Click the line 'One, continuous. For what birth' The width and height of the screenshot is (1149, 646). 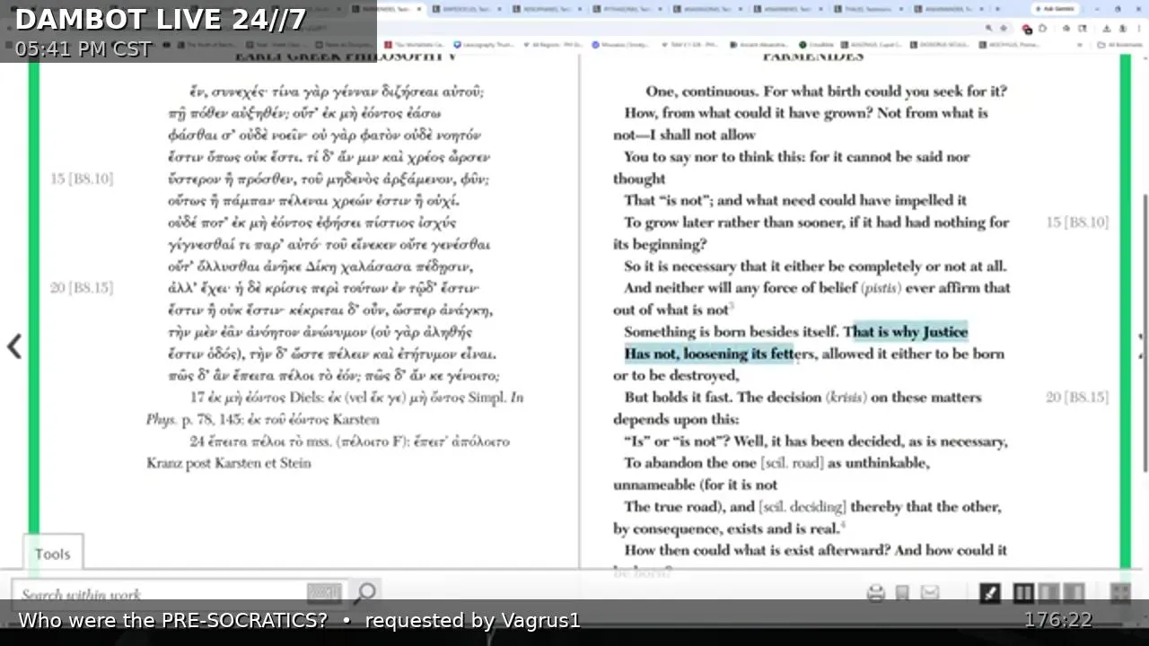tap(826, 91)
